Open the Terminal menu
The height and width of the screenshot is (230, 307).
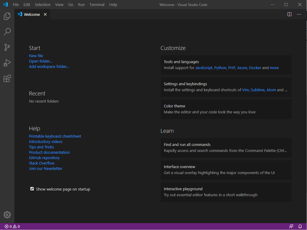click(97, 4)
